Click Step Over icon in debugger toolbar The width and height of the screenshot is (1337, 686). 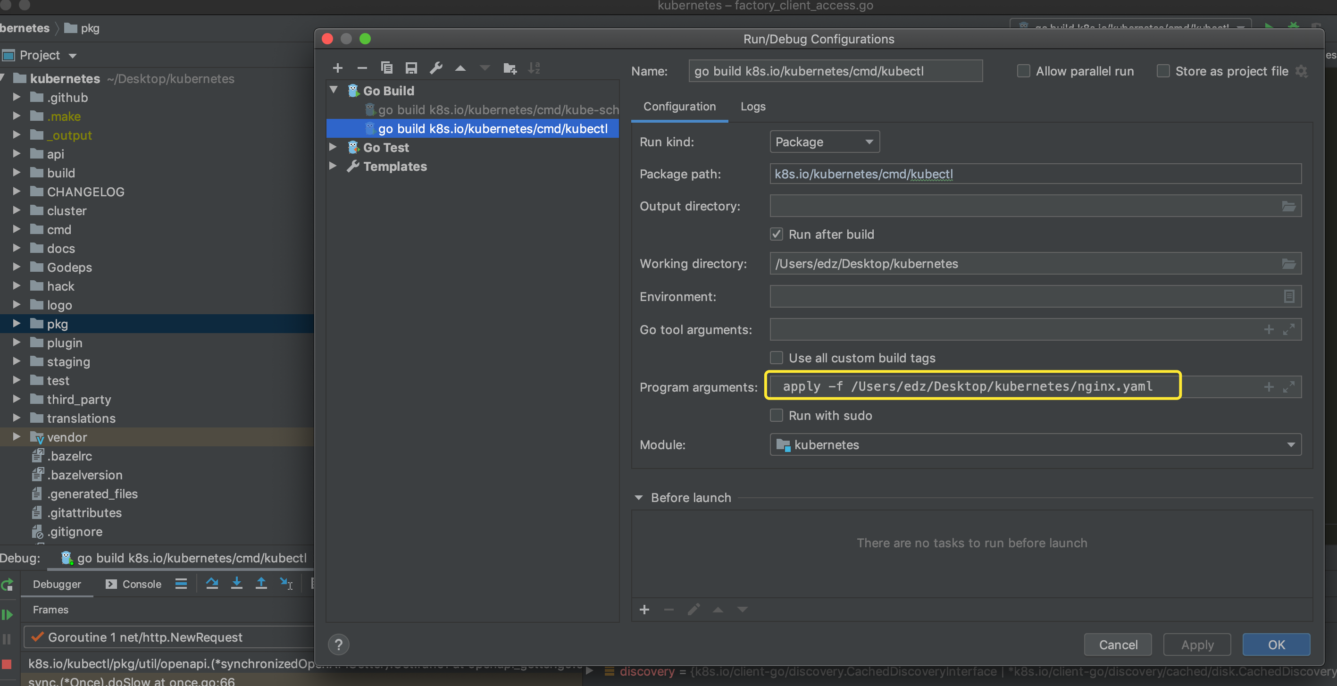coord(212,584)
